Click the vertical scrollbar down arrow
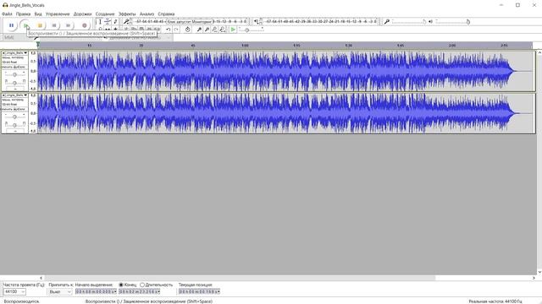 pyautogui.click(x=539, y=272)
